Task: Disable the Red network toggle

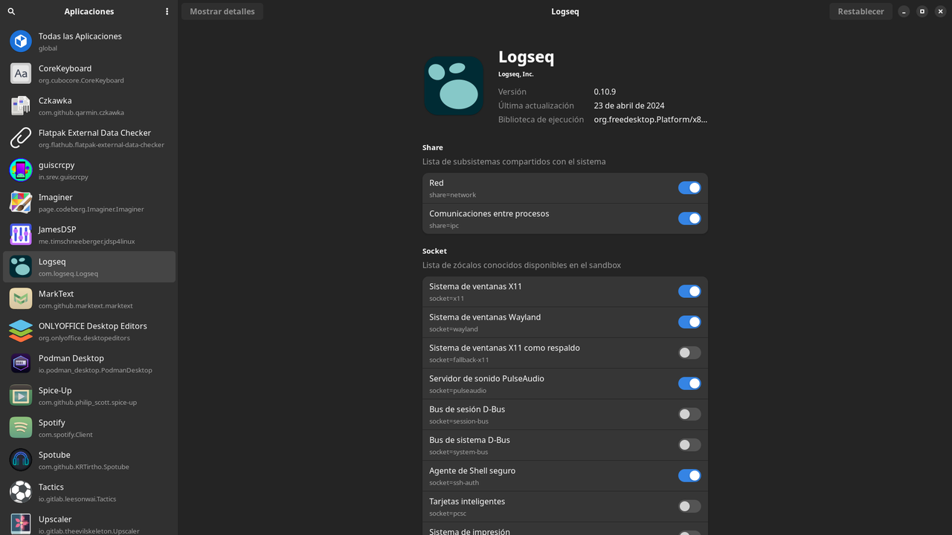Action: tap(689, 188)
